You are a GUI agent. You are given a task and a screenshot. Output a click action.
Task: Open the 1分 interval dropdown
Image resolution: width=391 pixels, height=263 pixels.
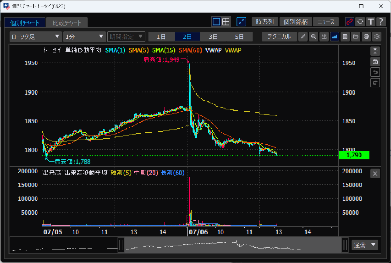coord(84,37)
